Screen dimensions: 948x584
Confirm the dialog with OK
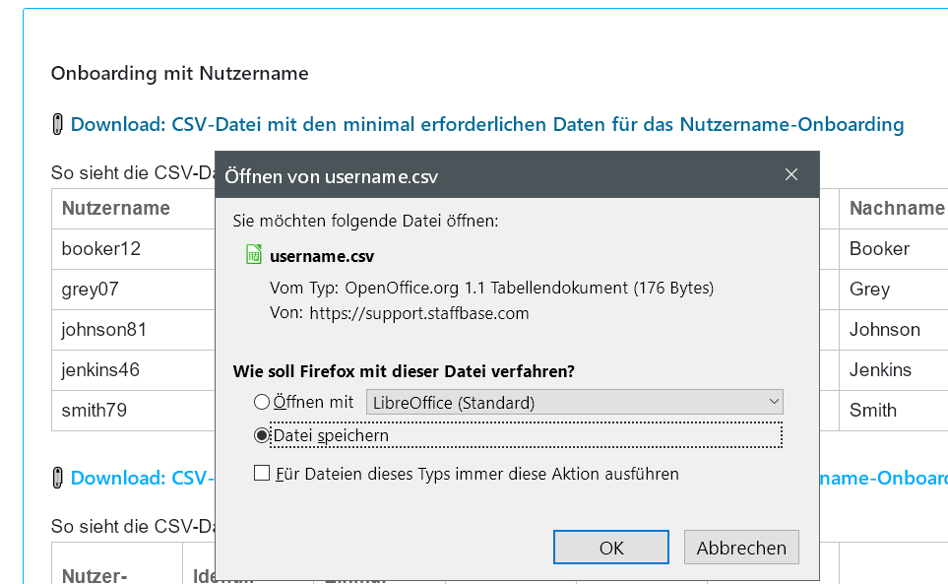click(611, 548)
